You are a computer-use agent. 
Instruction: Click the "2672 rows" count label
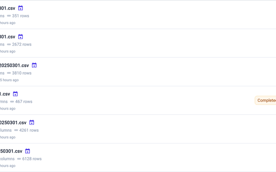point(22,44)
